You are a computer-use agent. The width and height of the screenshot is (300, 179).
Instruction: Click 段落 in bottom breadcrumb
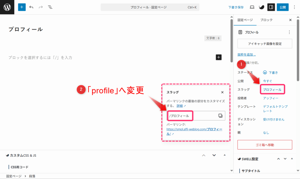(x=32, y=176)
